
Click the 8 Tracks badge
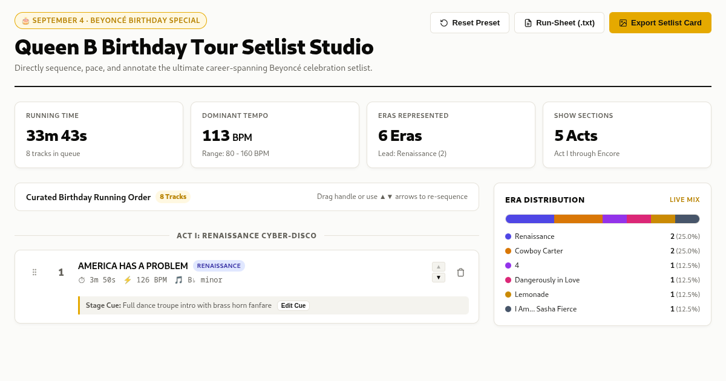tap(173, 197)
